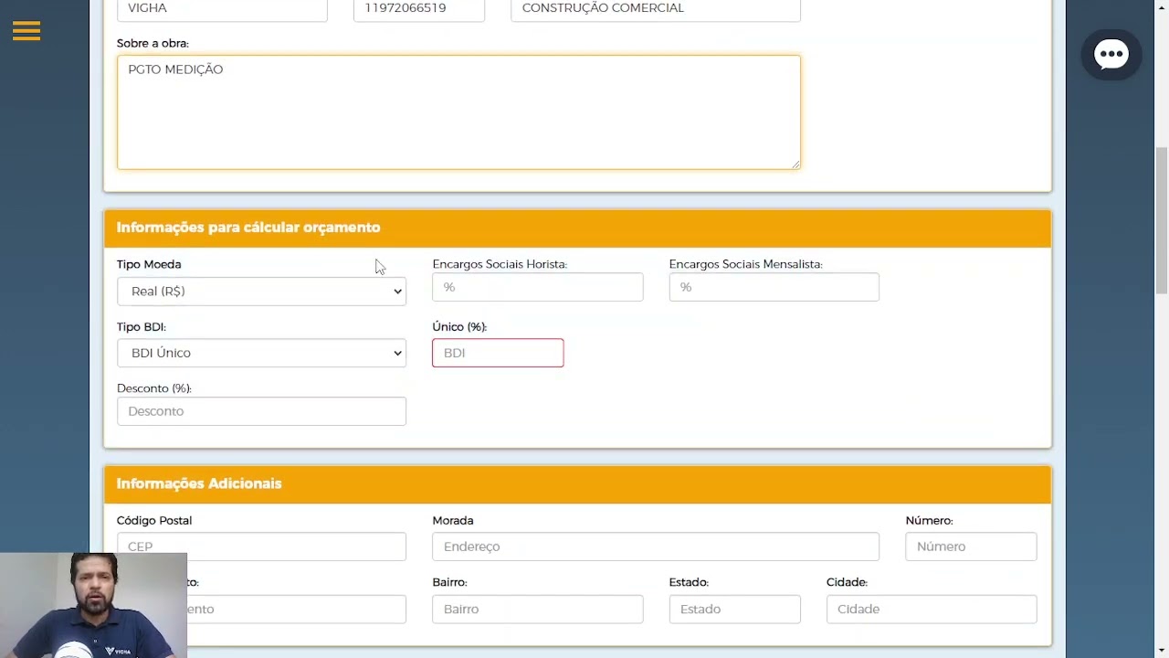Focus the Encargos Sociais Horista field
1169x658 pixels.
[538, 287]
